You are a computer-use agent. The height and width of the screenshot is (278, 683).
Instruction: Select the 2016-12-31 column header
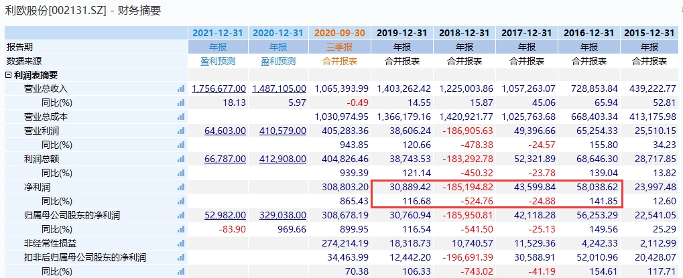(x=589, y=33)
